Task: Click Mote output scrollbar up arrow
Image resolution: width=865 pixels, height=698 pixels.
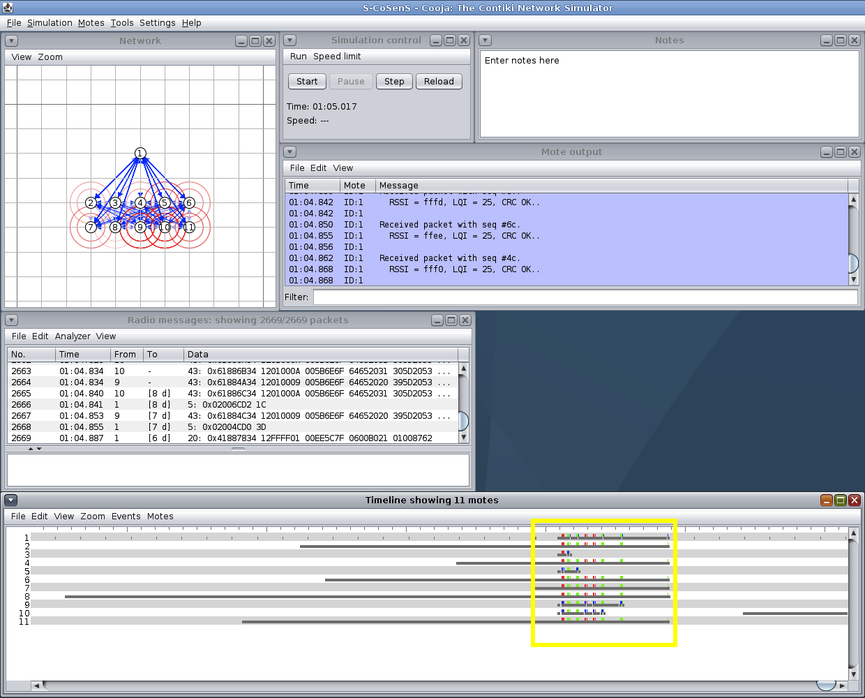Action: point(853,199)
